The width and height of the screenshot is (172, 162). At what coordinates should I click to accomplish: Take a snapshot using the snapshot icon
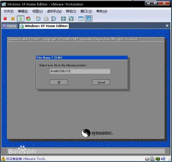pos(38,19)
